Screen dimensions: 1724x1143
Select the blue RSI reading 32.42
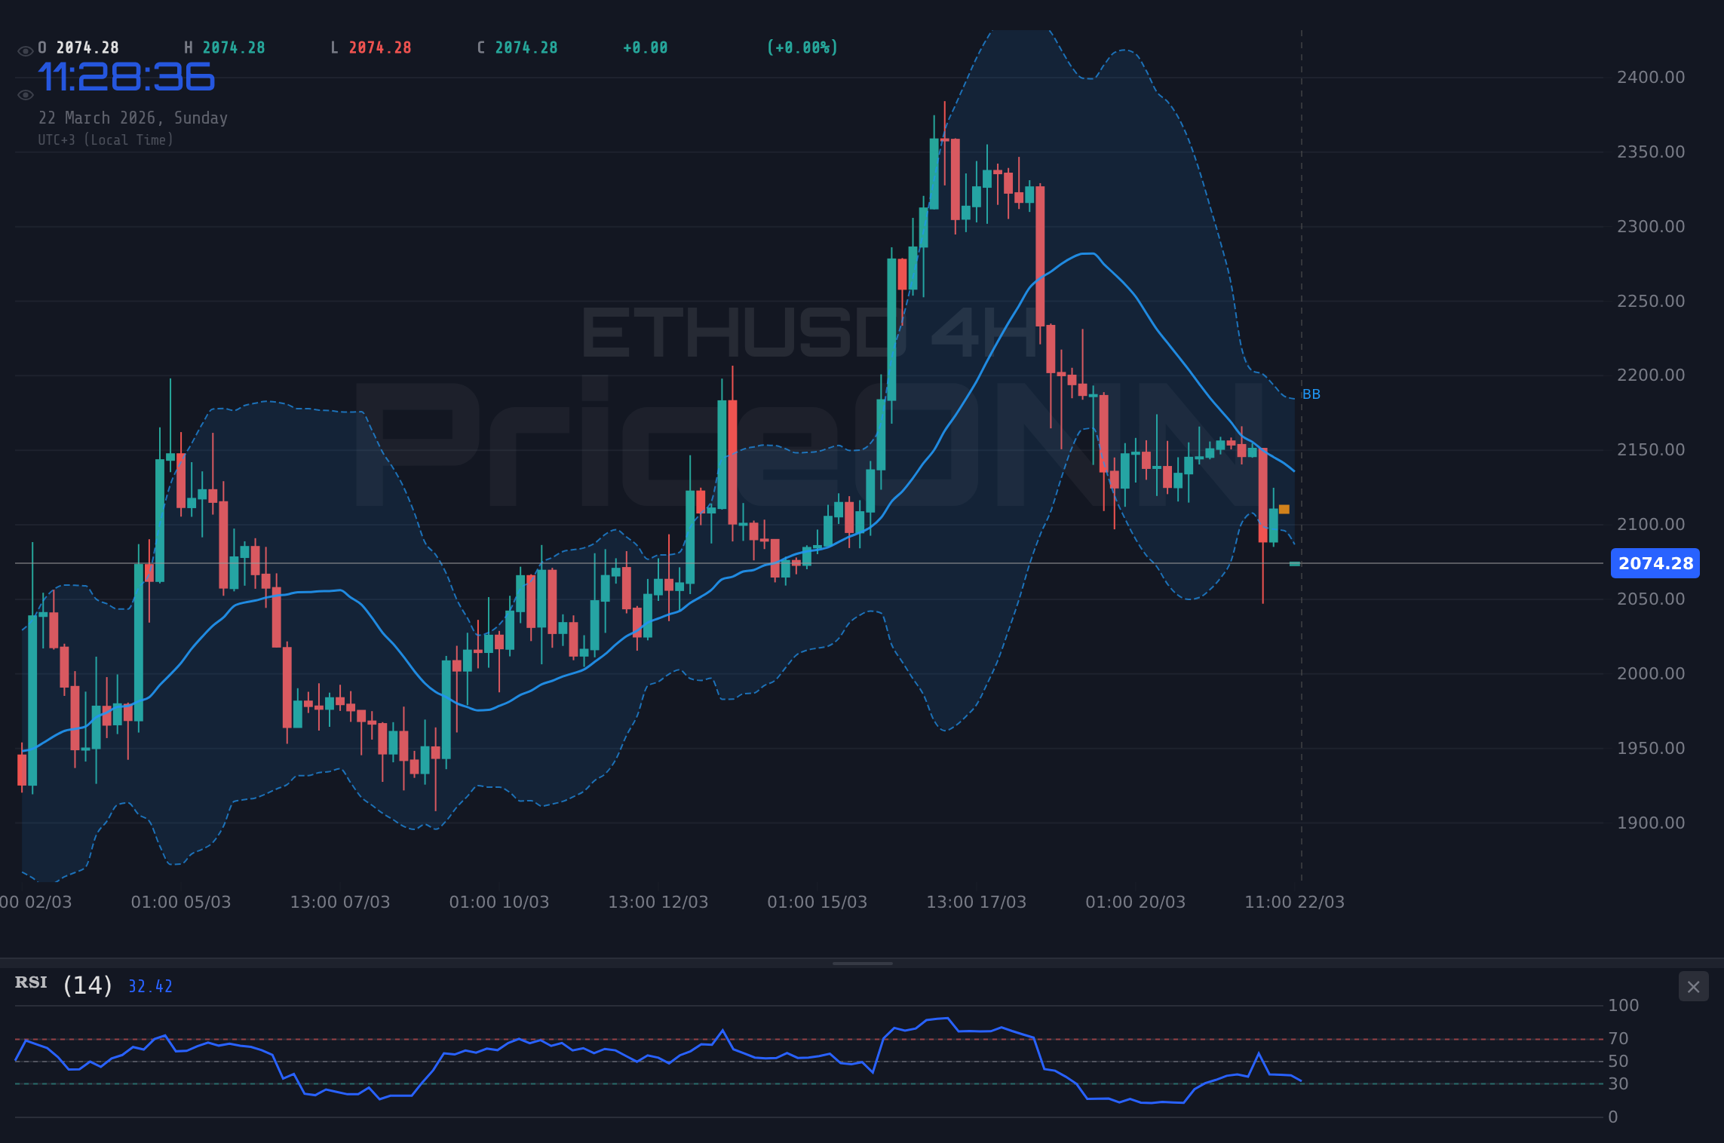[x=149, y=985]
